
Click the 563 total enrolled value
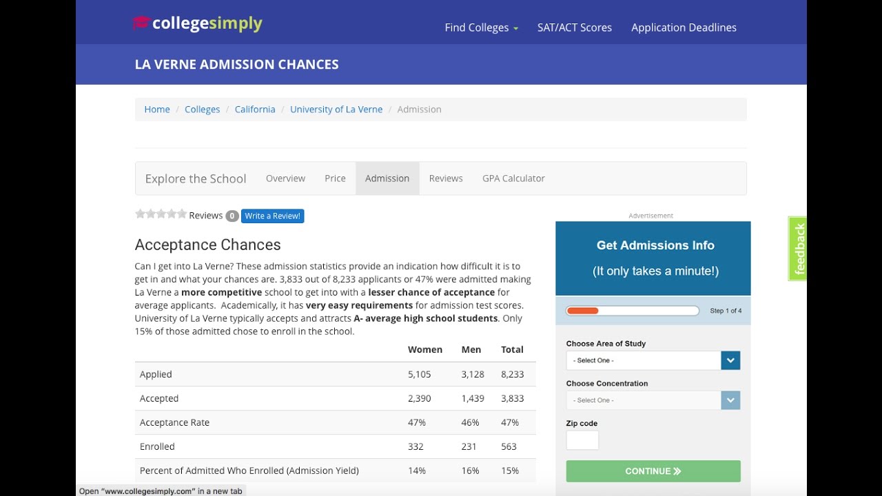coord(509,447)
